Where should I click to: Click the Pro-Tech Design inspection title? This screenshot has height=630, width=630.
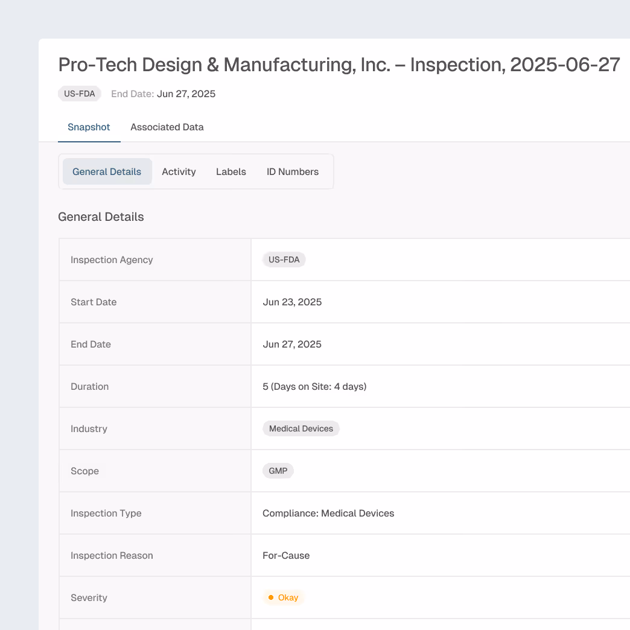pyautogui.click(x=339, y=64)
